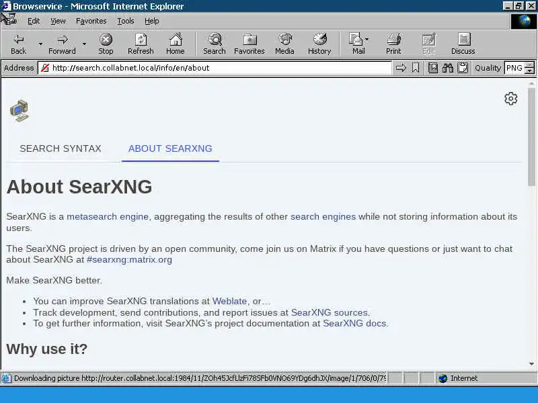Click the Internet zone globe in status bar
Viewport: 538px width, 403px height.
[x=443, y=378]
